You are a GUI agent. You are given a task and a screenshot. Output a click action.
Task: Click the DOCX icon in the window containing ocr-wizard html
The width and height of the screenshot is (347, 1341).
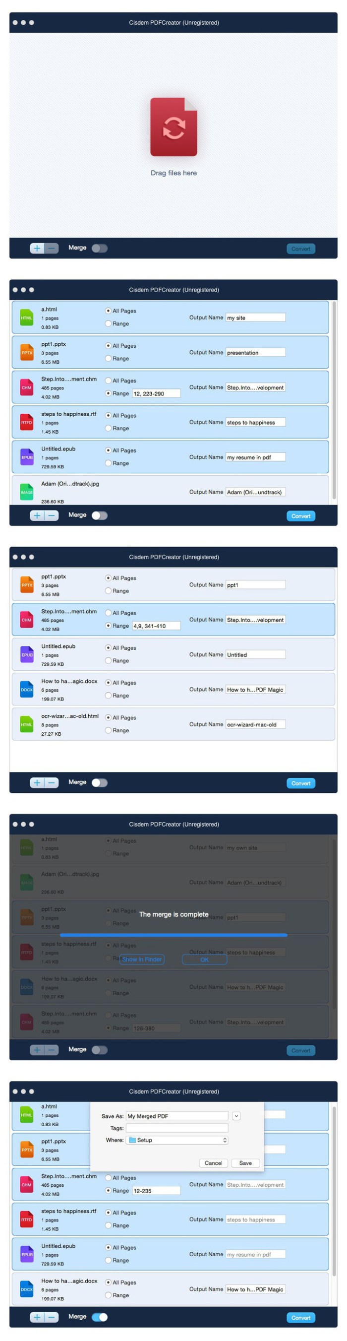(27, 689)
